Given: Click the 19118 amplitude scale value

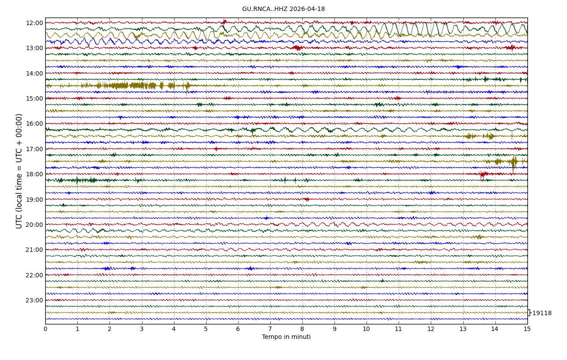Looking at the screenshot, I should pyautogui.click(x=542, y=313).
